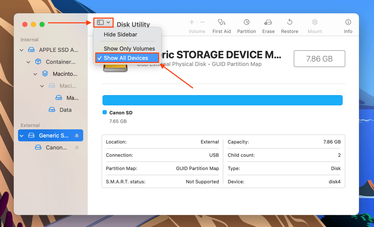Collapse the Container chevron
Screen dimensions: 374x227
pyautogui.click(x=28, y=62)
